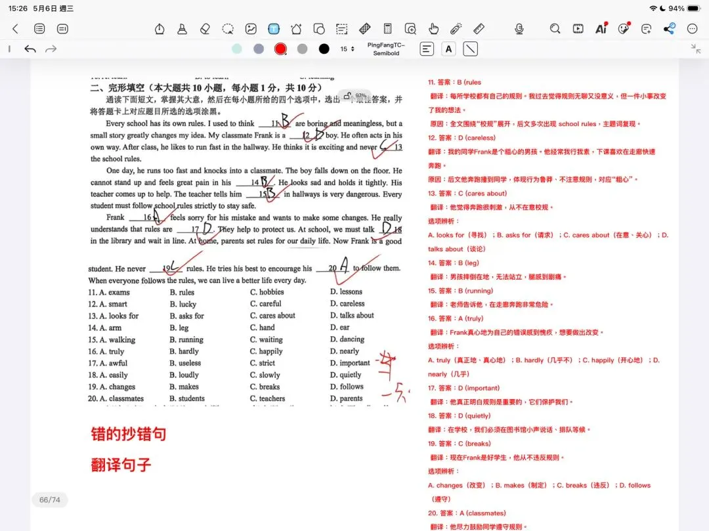Tap option 'D. careless' in question 12

pos(347,304)
